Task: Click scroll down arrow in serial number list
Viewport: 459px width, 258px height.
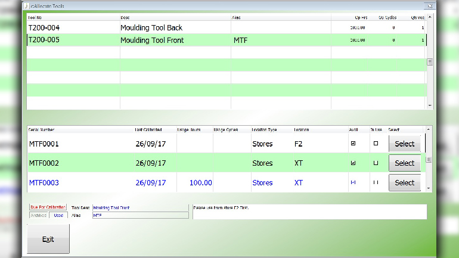Action: 429,188
